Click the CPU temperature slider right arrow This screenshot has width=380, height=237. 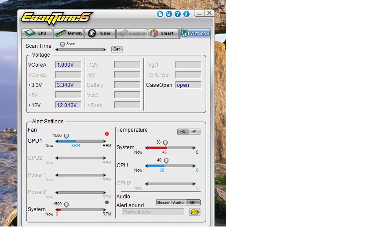(x=194, y=166)
